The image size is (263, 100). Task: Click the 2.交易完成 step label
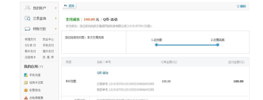[218, 40]
